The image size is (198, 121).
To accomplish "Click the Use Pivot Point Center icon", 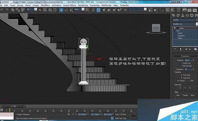I will coord(87,10).
